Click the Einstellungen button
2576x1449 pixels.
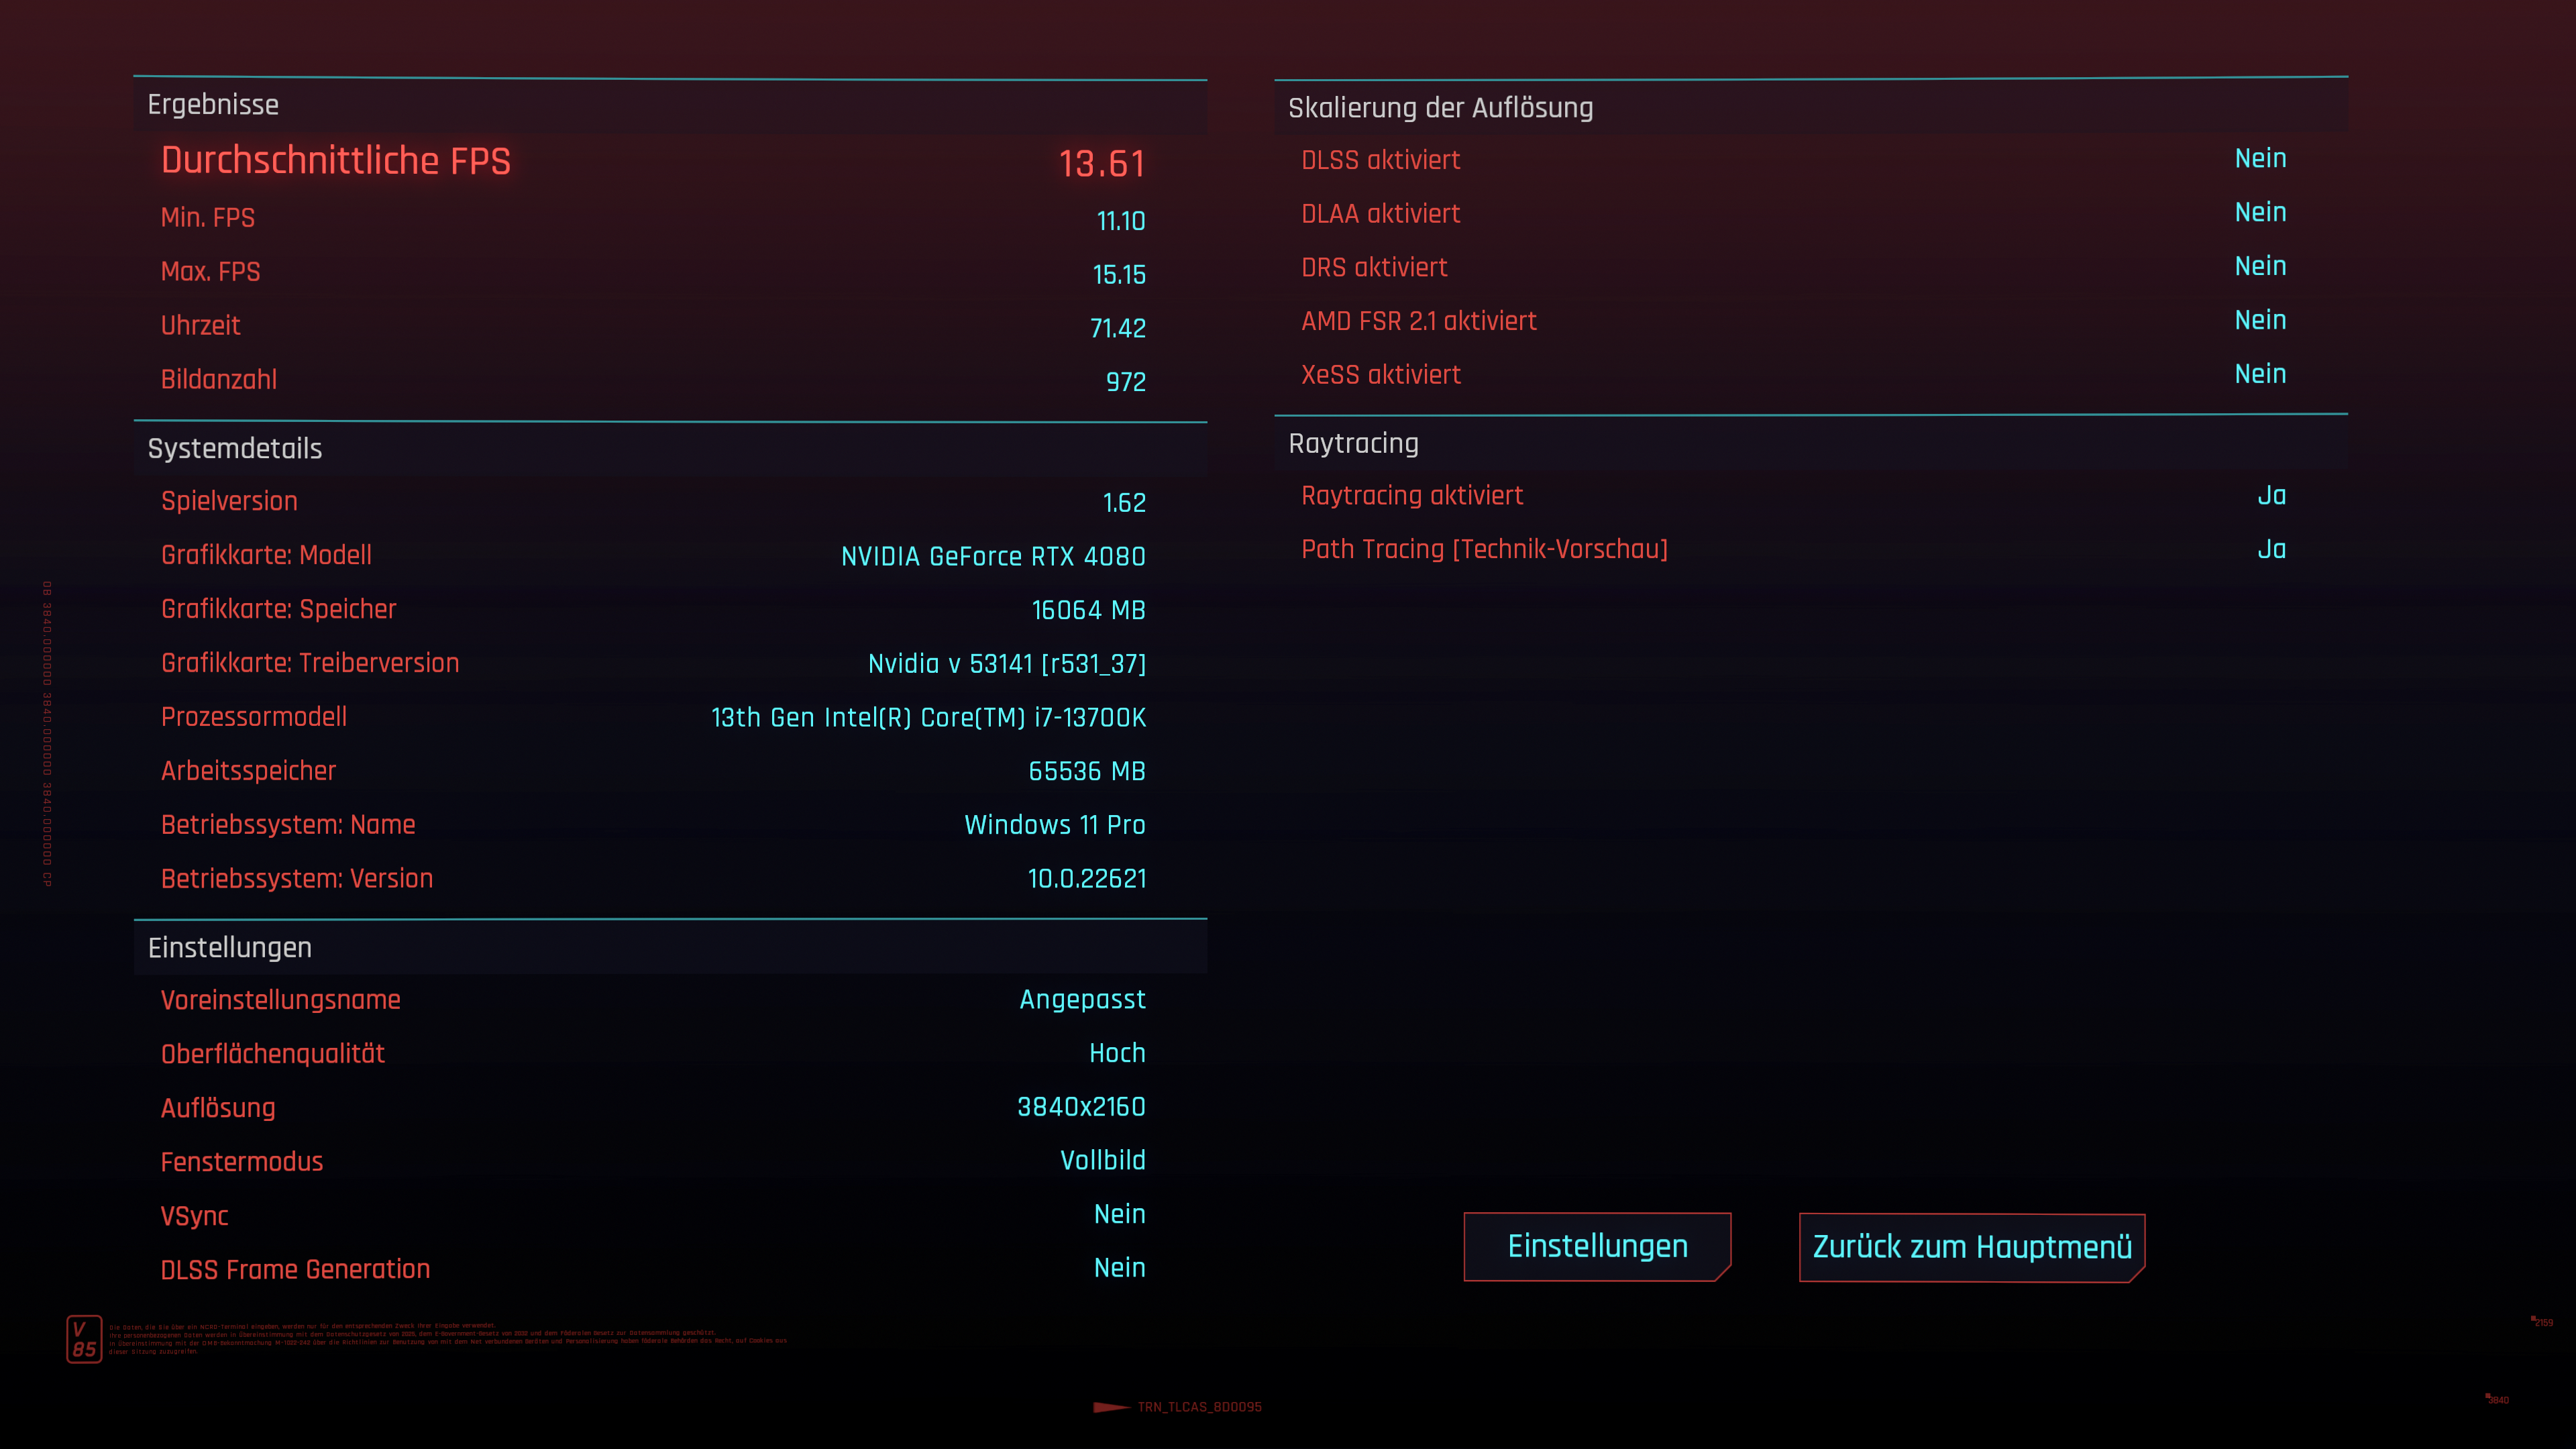[1597, 1246]
